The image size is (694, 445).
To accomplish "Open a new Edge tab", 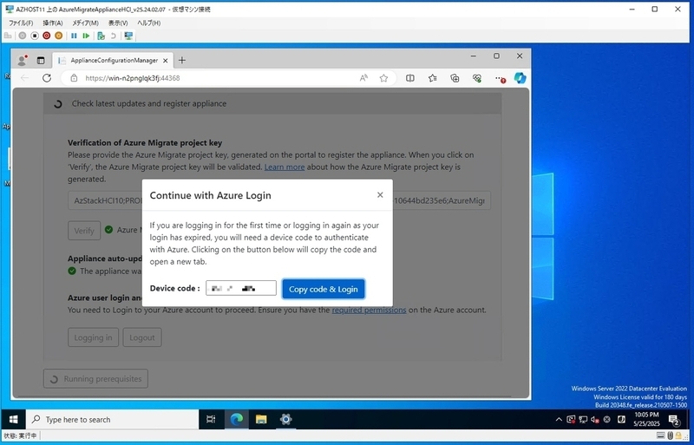I will point(182,60).
